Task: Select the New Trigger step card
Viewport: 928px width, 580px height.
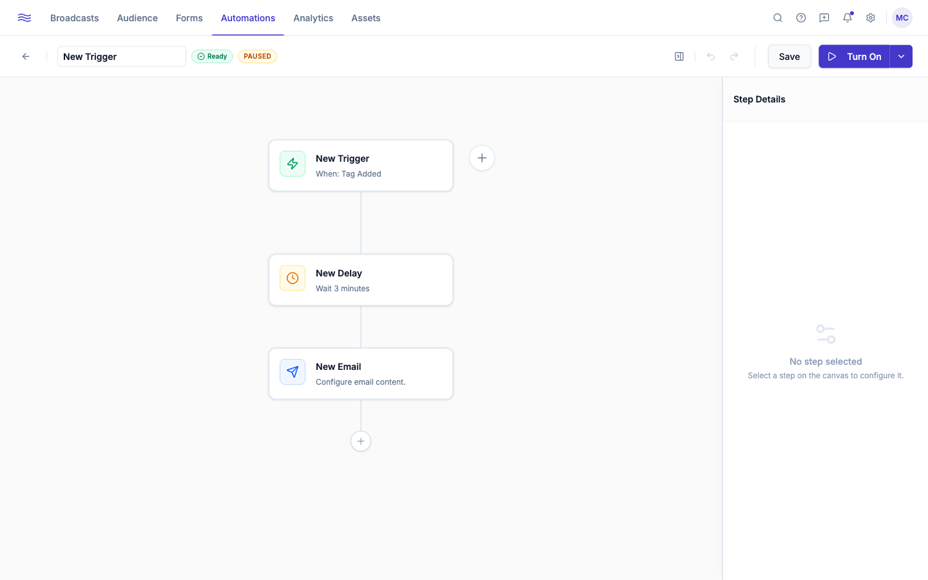Action: [x=361, y=166]
